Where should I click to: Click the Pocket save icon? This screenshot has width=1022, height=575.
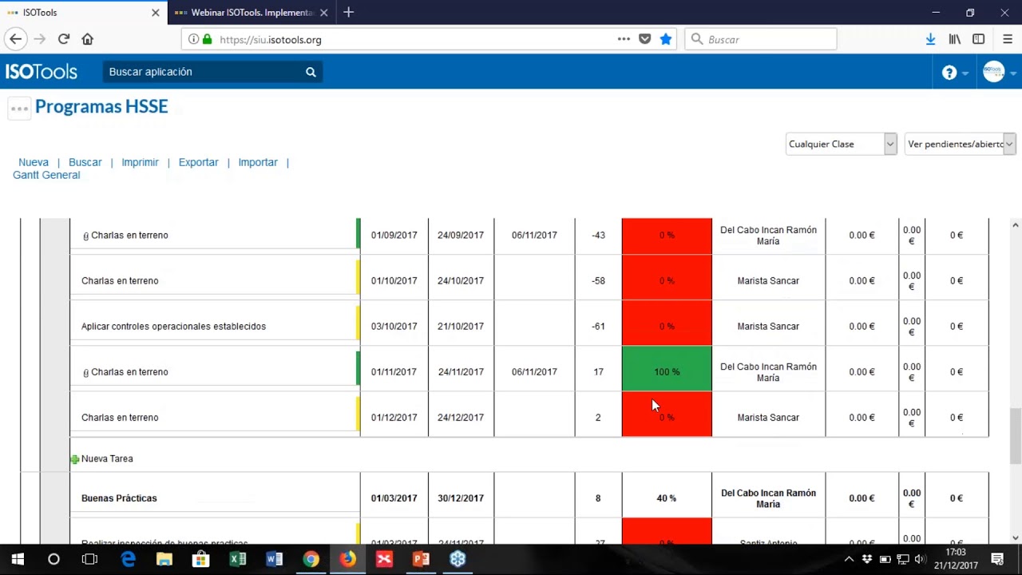pyautogui.click(x=645, y=39)
